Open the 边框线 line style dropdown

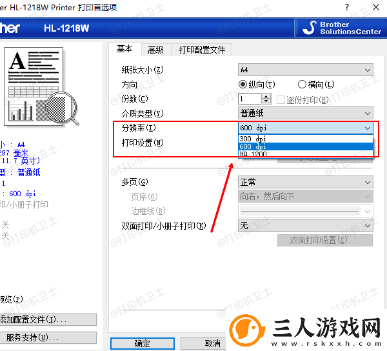(x=306, y=211)
